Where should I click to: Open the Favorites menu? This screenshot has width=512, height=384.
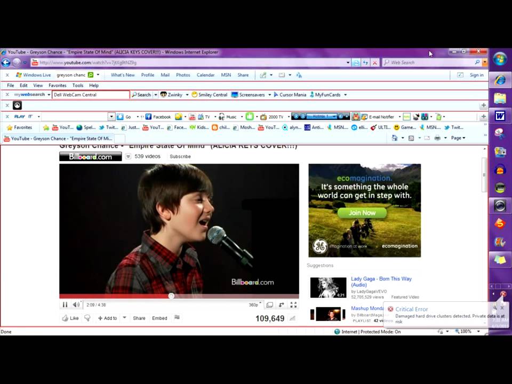click(x=58, y=85)
